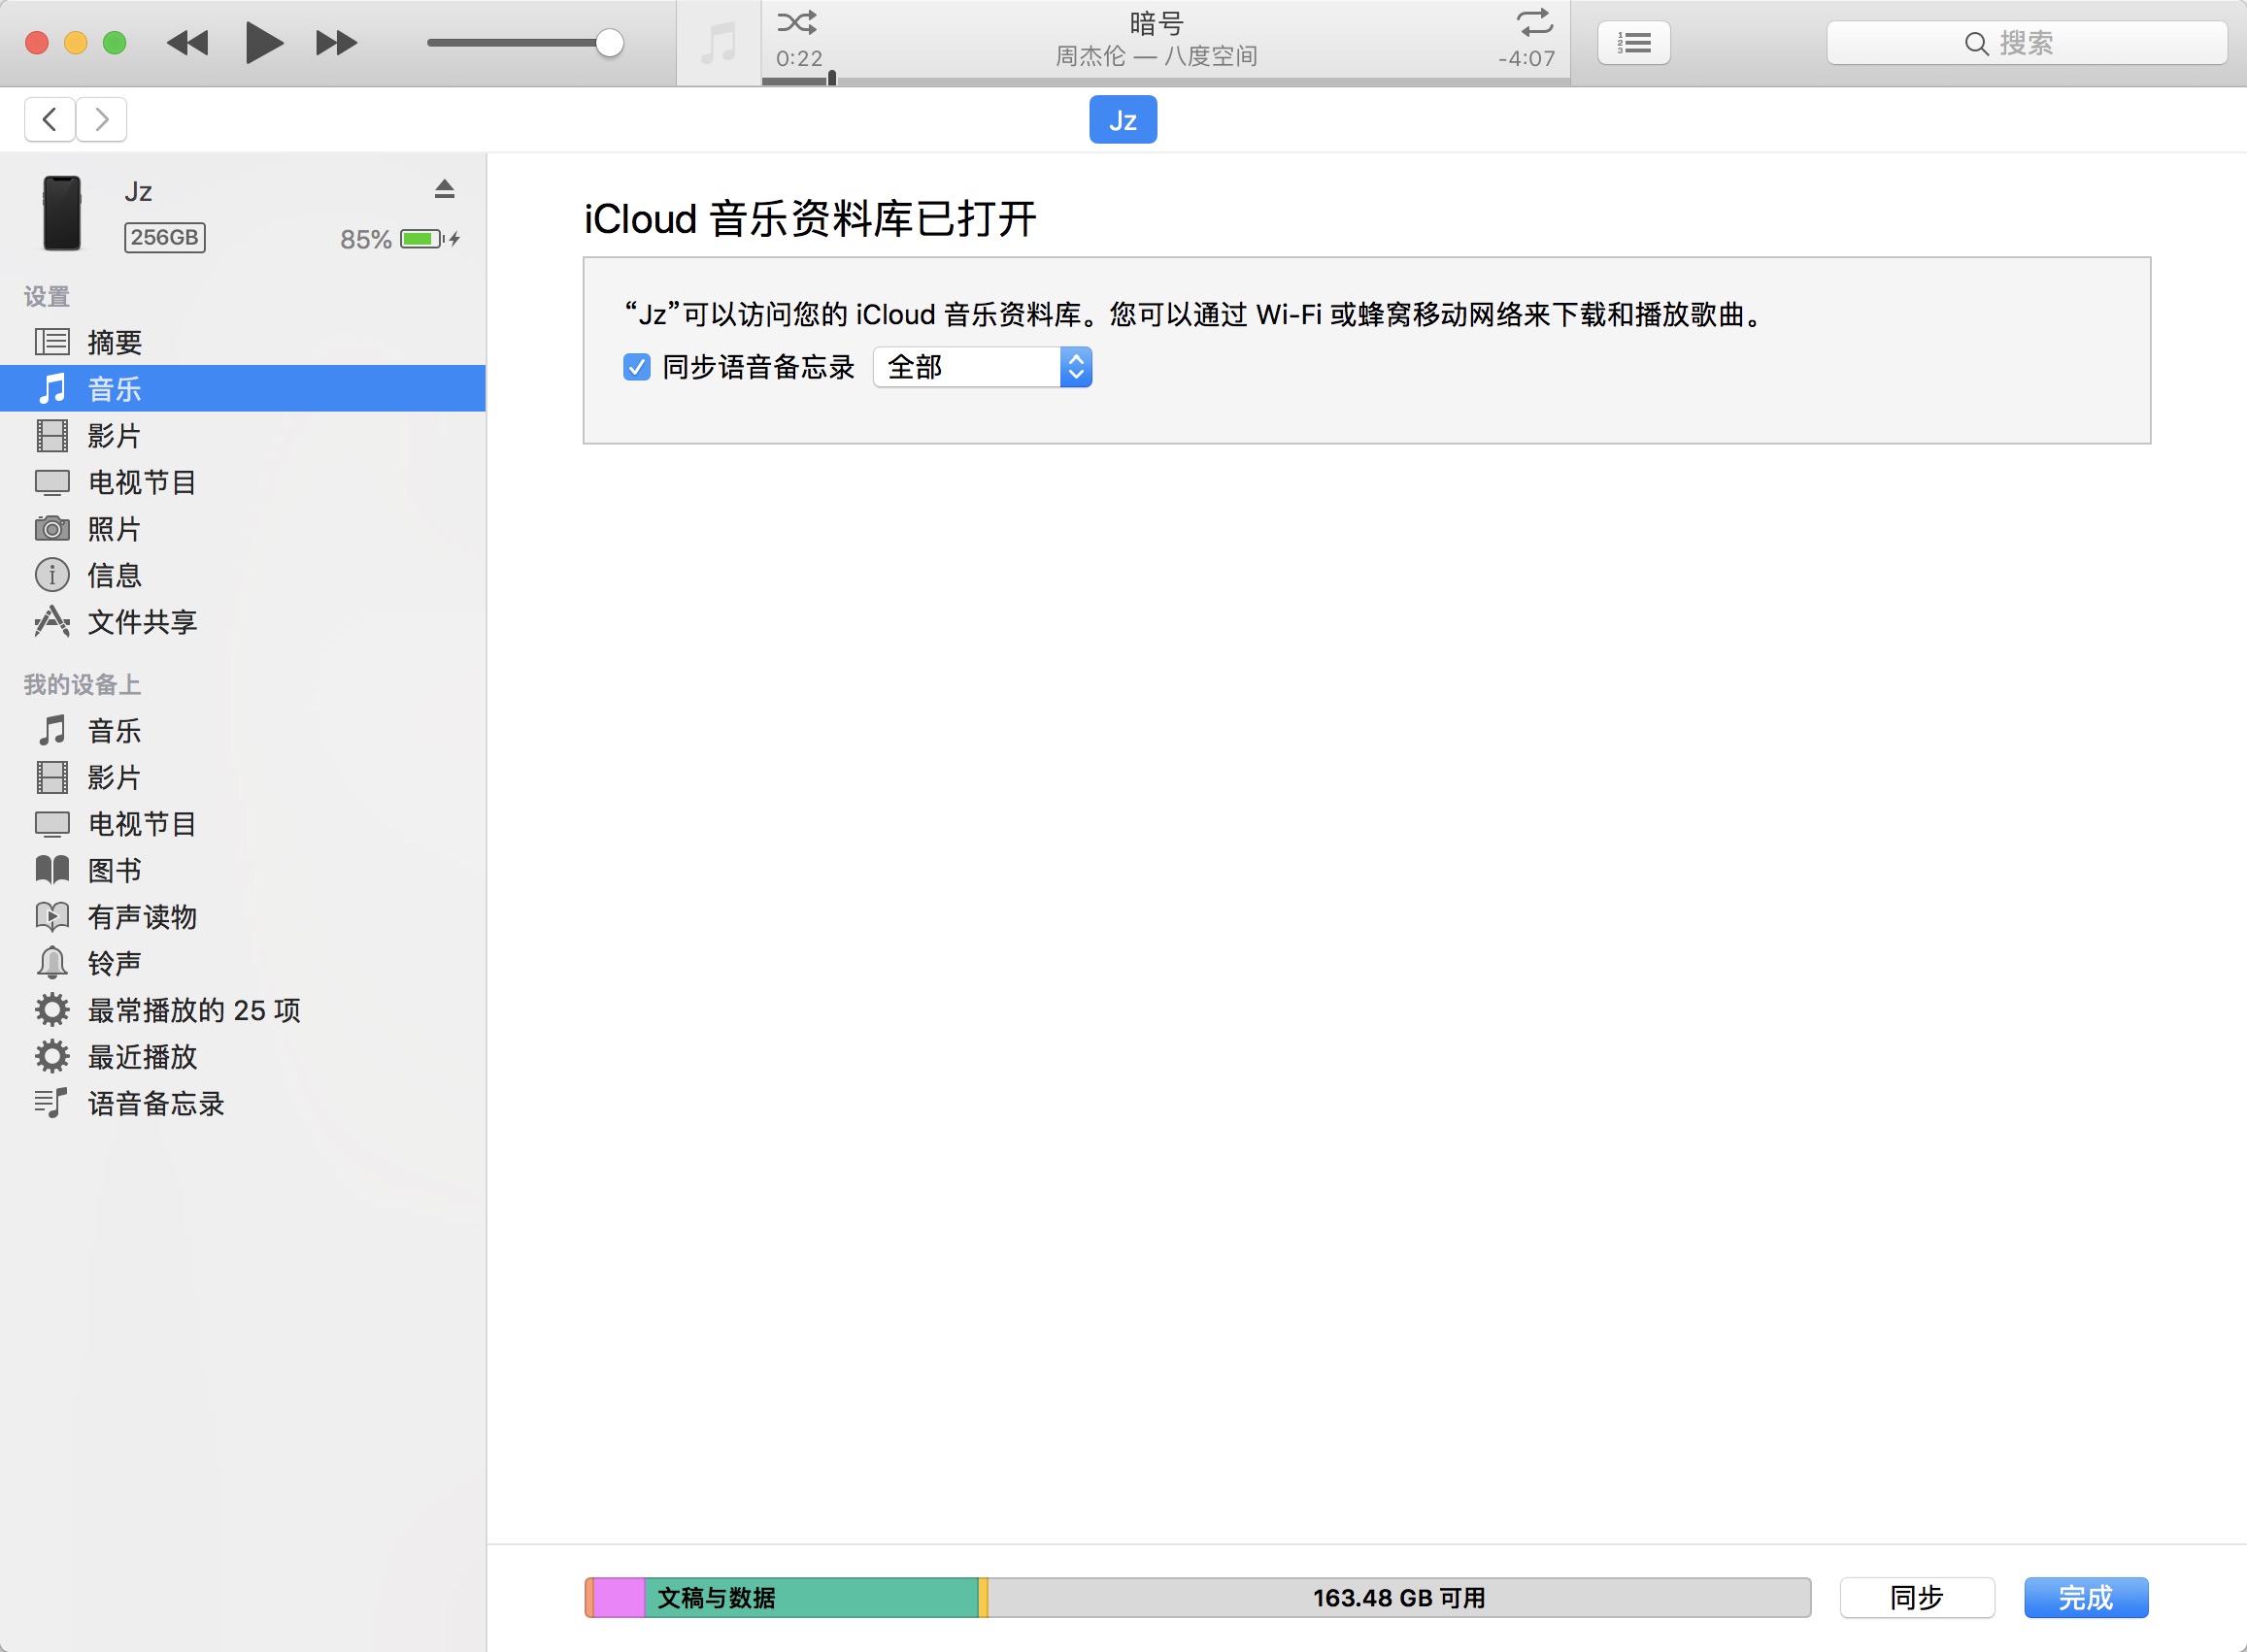
Task: Uncheck 同步语音备忘录 checkbox
Action: 636,367
